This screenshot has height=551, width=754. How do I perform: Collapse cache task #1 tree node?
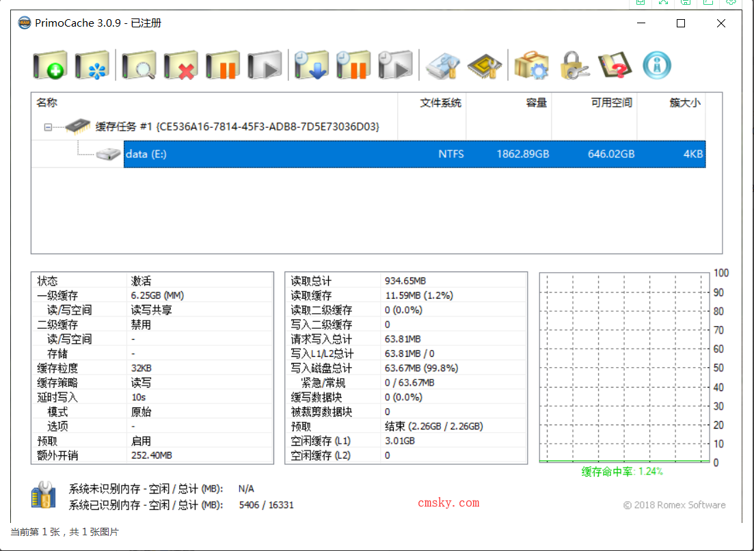pos(48,127)
